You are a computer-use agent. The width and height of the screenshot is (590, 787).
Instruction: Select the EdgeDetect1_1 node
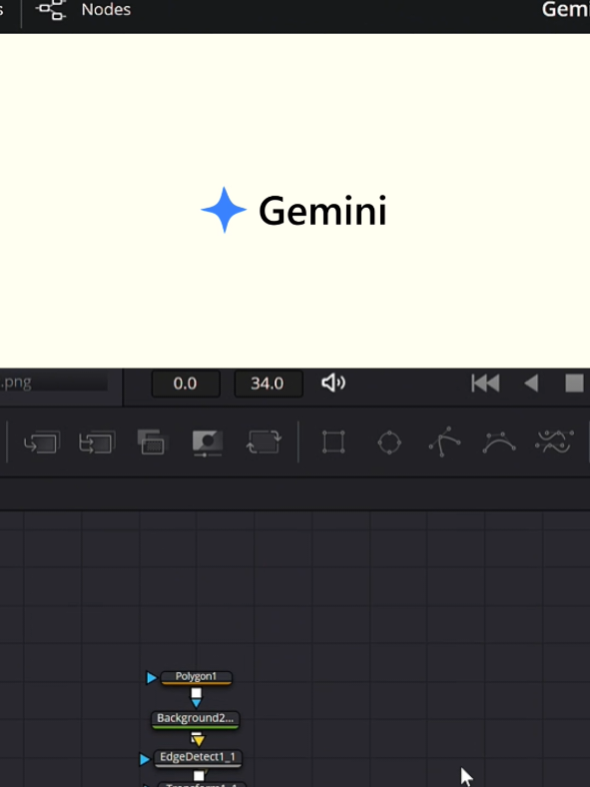(198, 757)
